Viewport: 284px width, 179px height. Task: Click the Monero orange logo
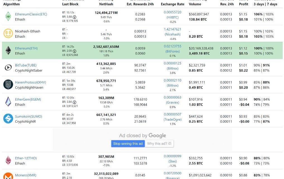coord(8,176)
